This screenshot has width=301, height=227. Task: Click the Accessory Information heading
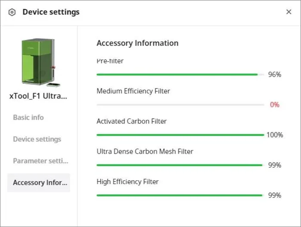coord(138,43)
